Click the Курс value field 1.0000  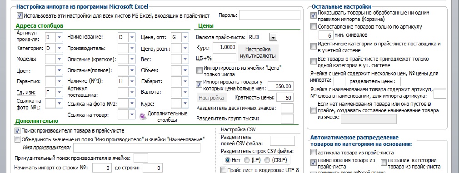tap(225, 47)
